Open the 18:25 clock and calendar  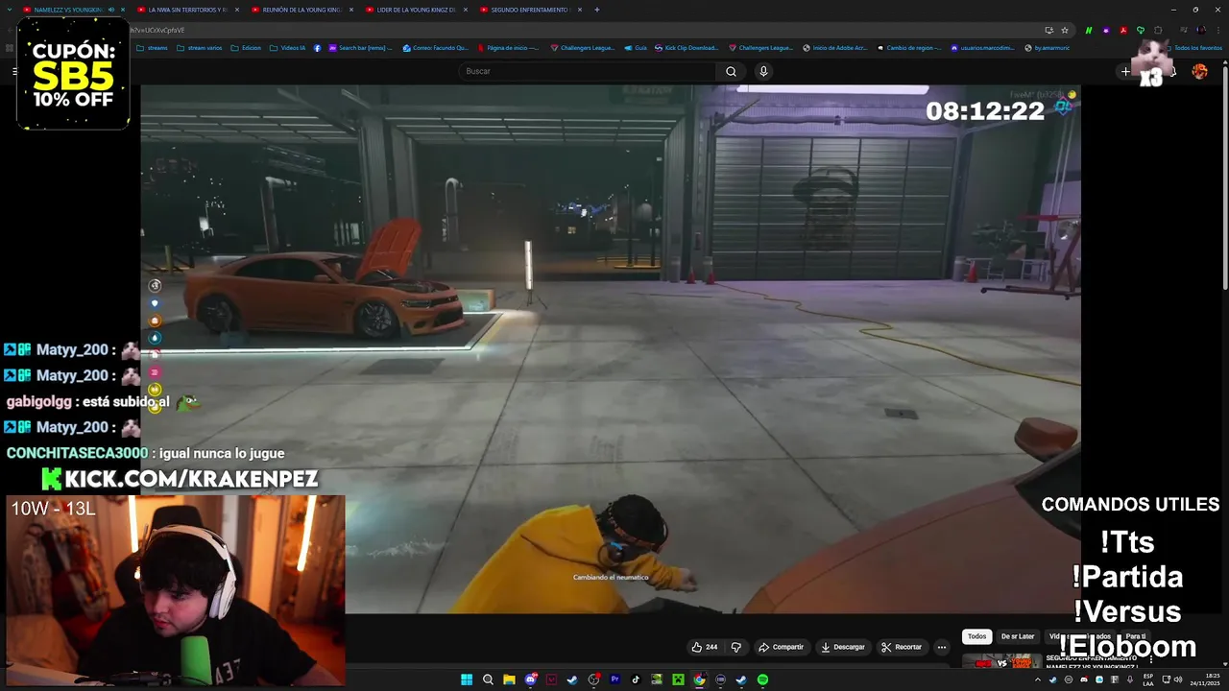[1205, 679]
